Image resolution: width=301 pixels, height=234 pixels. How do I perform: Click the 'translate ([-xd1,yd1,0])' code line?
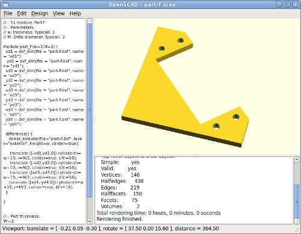tap(42, 156)
